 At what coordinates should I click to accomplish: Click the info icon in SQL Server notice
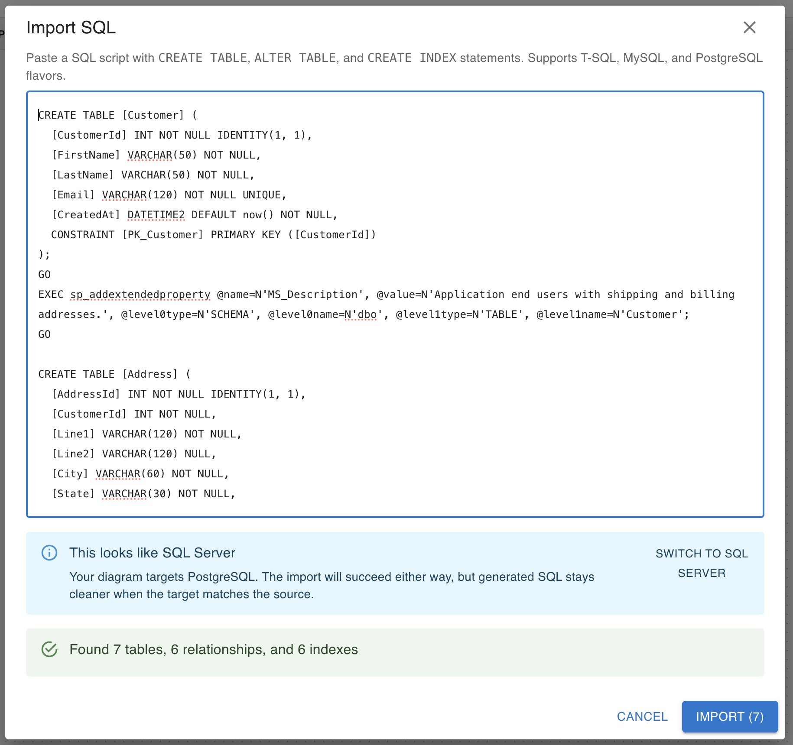point(49,553)
